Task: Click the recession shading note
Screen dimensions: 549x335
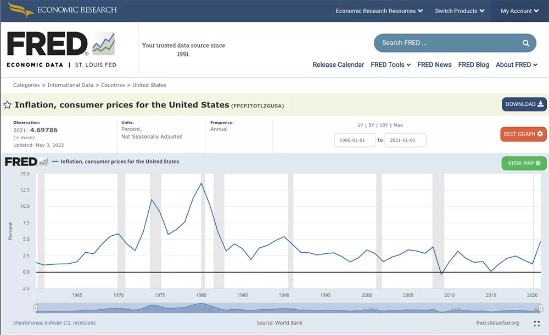Action: [54, 323]
